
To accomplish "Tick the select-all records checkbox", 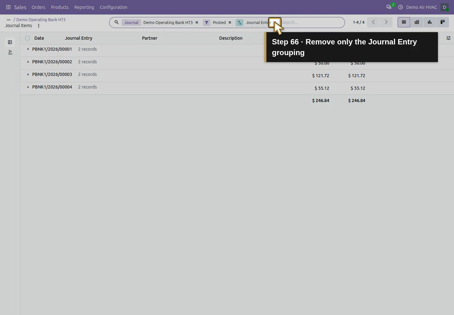I will 27,38.
